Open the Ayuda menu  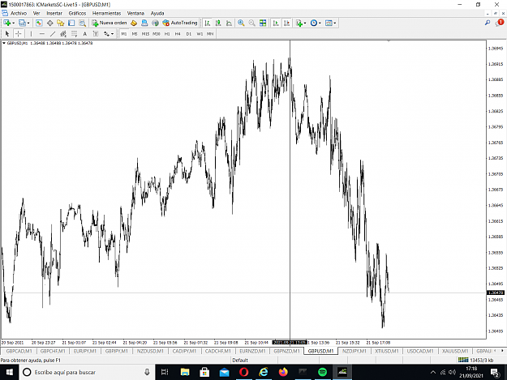[x=157, y=13]
